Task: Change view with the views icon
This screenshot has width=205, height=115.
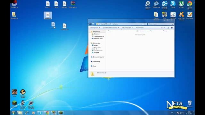Action: click(162, 28)
